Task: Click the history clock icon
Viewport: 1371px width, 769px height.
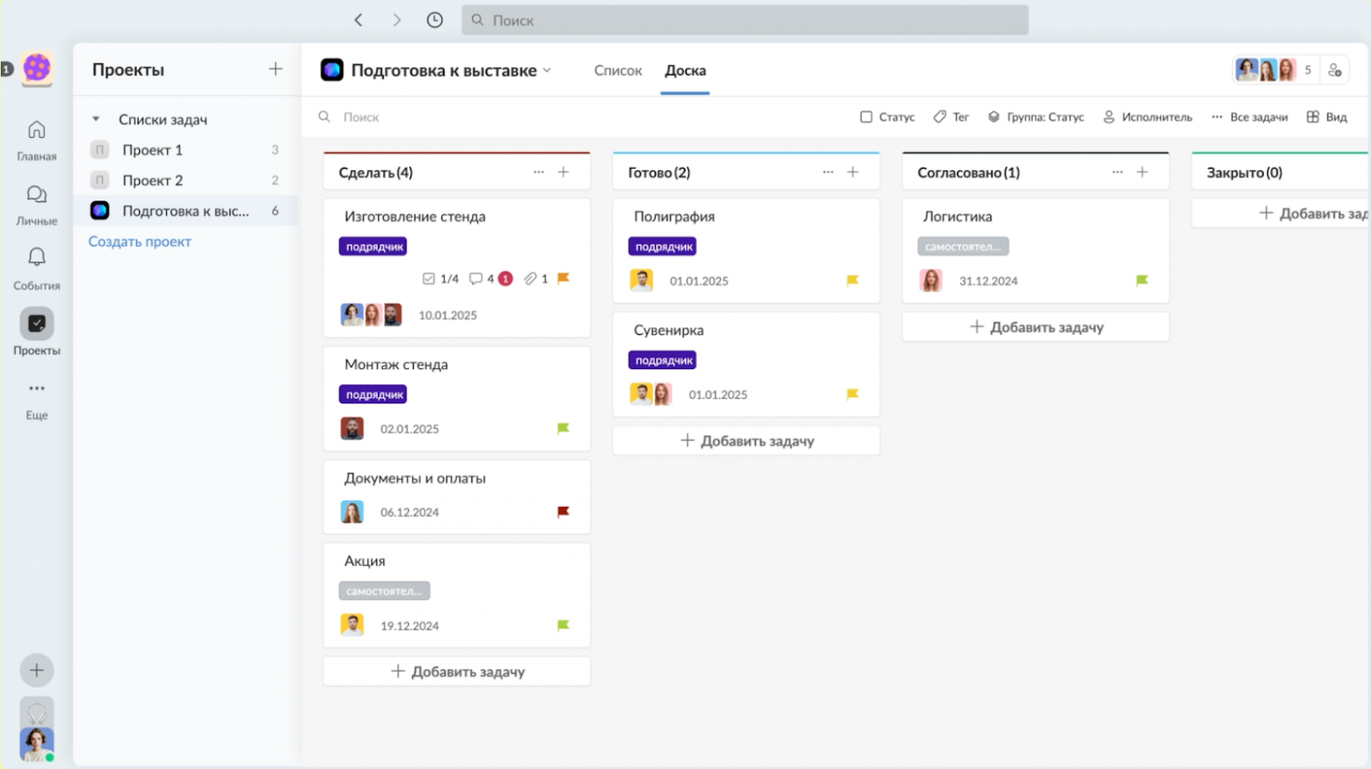Action: pos(434,20)
